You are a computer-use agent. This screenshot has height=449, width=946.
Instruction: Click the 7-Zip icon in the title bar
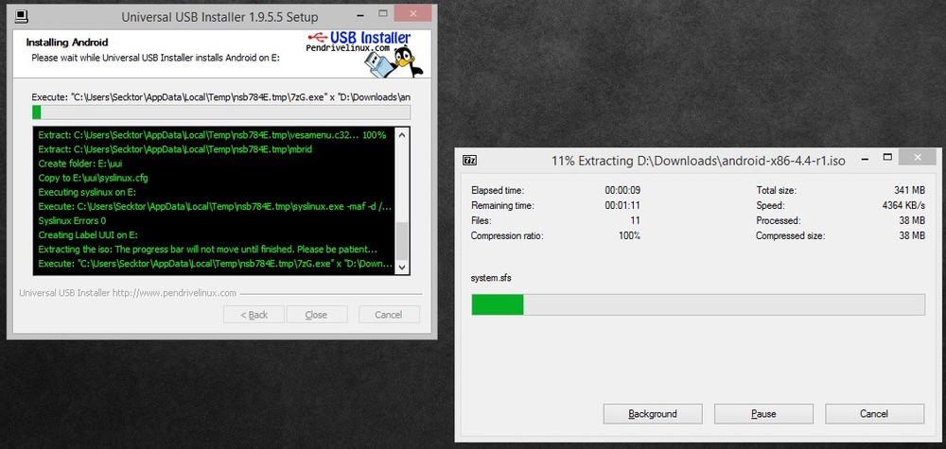pyautogui.click(x=469, y=160)
